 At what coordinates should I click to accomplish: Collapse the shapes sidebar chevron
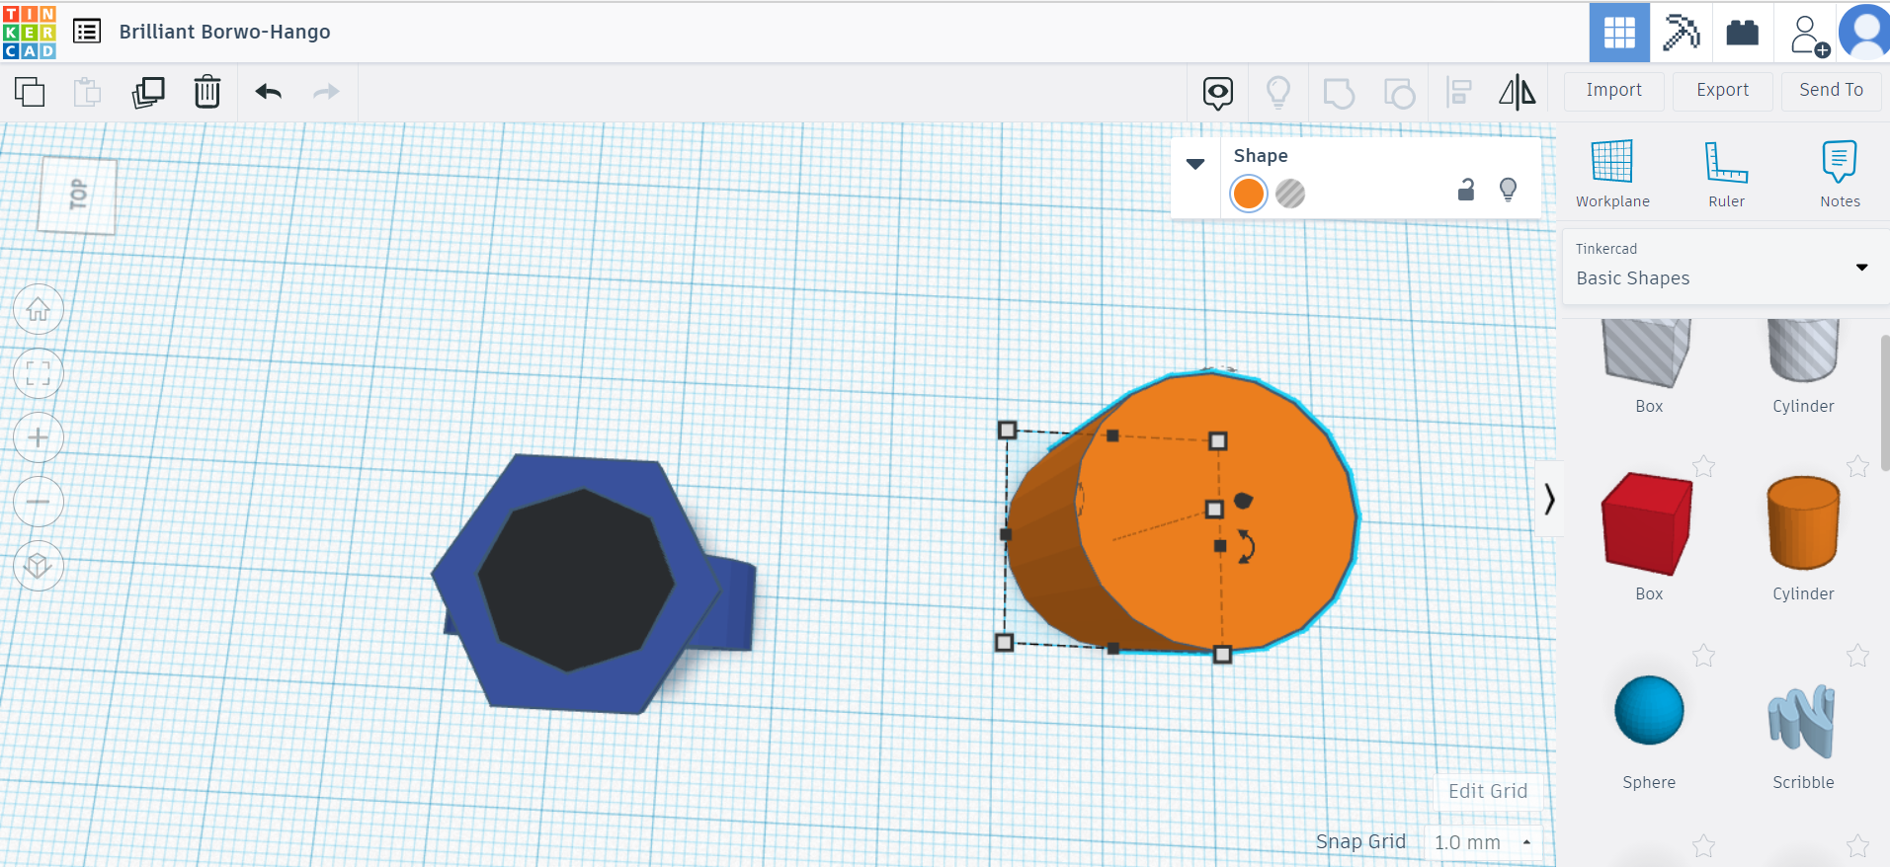(1549, 499)
